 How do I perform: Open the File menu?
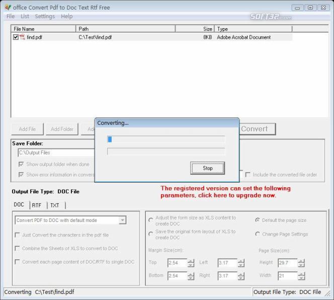11,16
